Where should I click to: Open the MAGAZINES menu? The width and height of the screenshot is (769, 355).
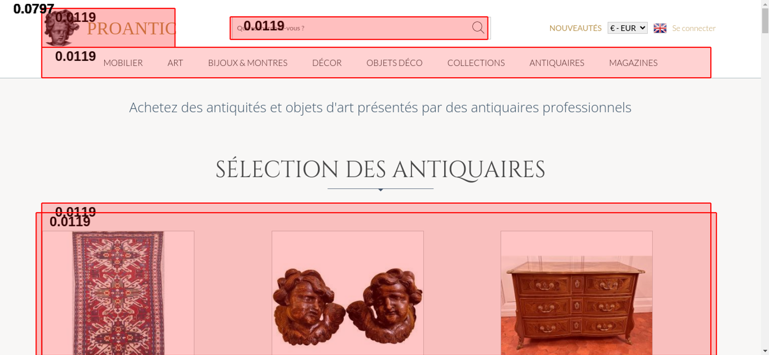633,63
